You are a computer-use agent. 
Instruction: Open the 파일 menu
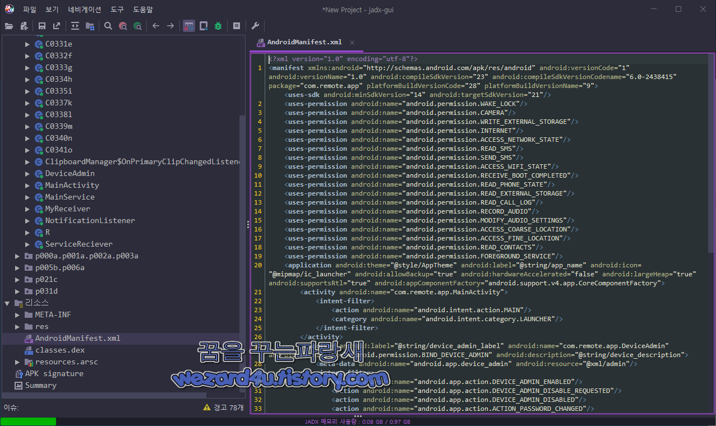[30, 10]
